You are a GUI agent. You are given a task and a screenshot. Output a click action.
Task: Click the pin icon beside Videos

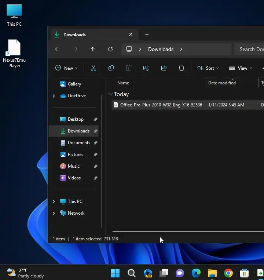96,178
